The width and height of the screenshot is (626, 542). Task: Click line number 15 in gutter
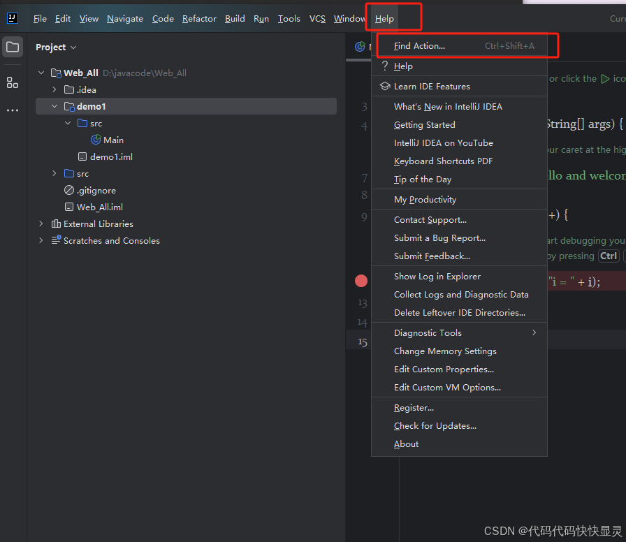click(x=362, y=342)
